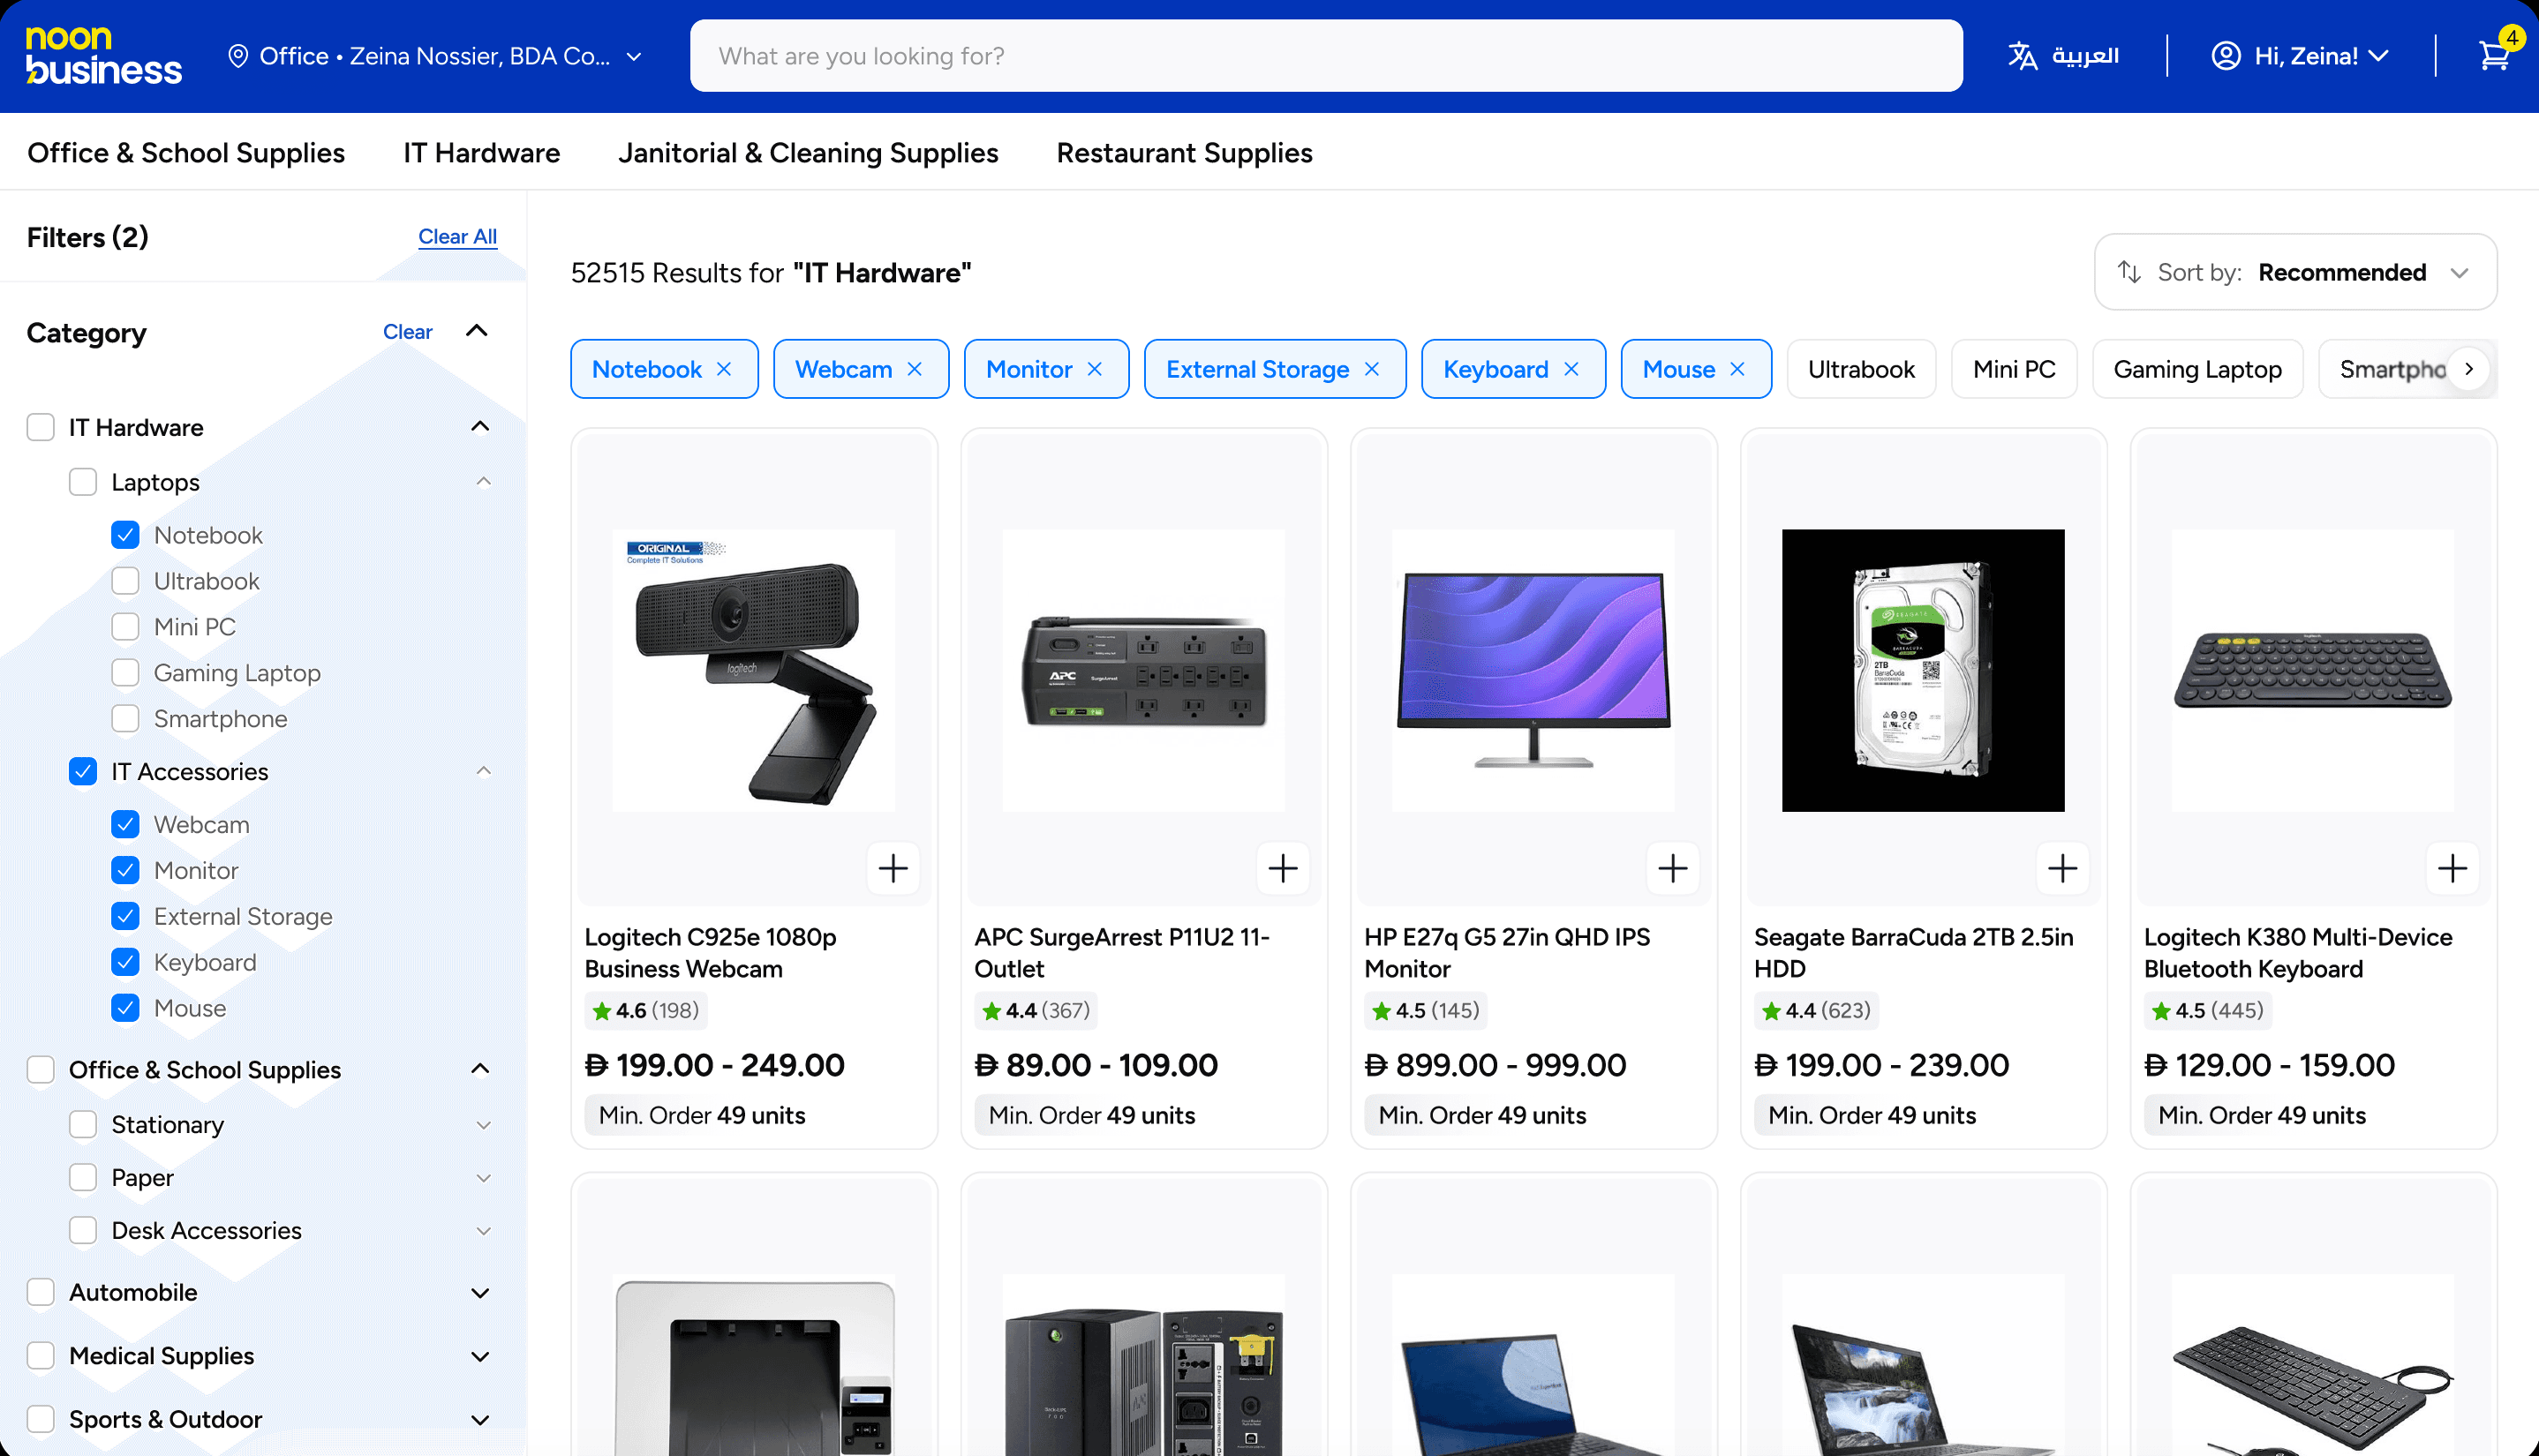Uncheck the IT Accessories checkbox

[83, 771]
